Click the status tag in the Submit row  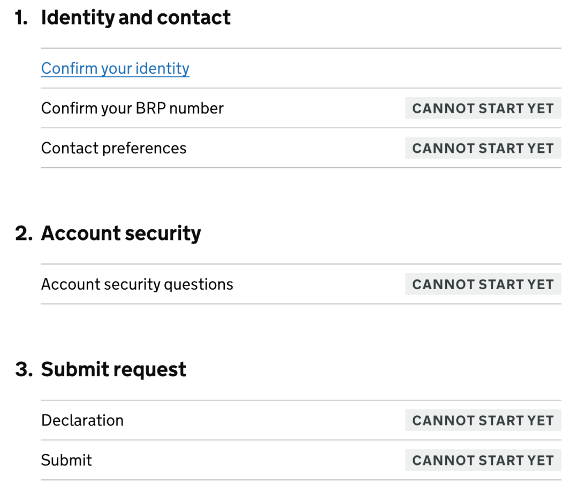click(x=483, y=460)
